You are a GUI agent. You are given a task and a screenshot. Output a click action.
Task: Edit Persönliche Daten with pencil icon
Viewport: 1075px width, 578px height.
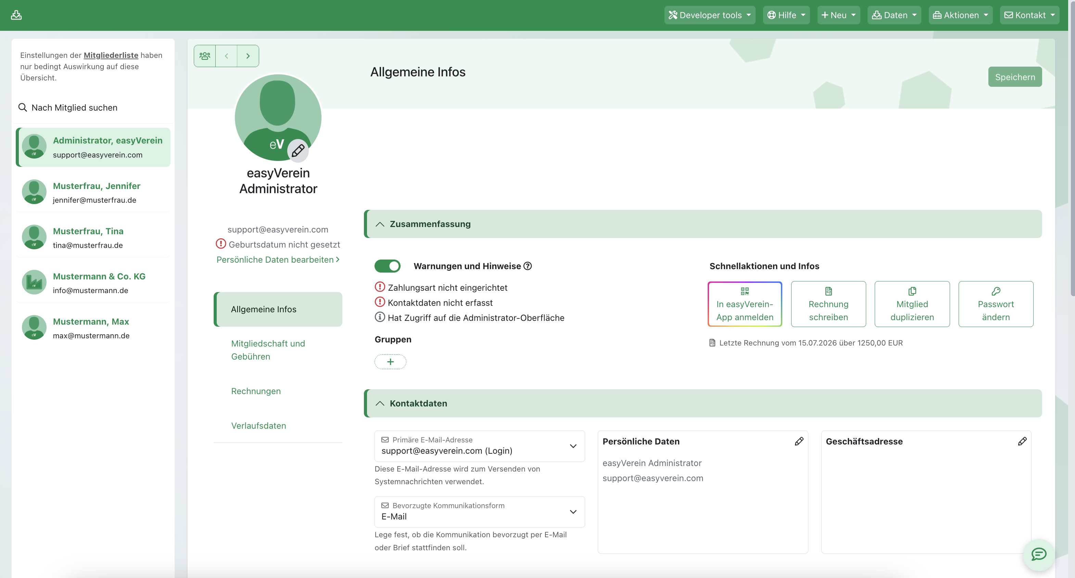[799, 441]
